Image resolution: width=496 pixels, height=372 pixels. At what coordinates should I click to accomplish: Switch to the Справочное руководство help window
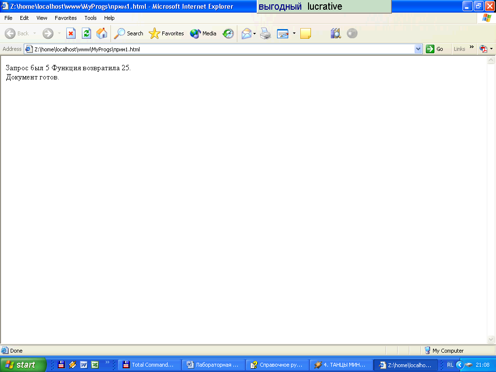(x=278, y=365)
